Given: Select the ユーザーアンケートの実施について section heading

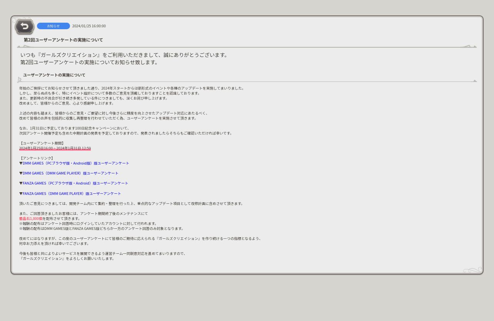Looking at the screenshot, I should [54, 75].
